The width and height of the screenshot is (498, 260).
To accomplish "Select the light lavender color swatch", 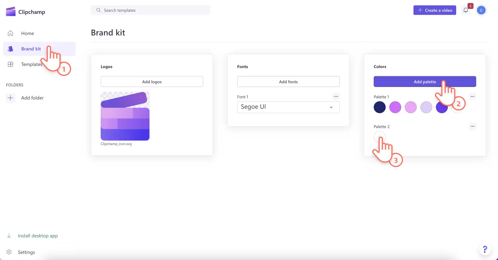I will [426, 107].
